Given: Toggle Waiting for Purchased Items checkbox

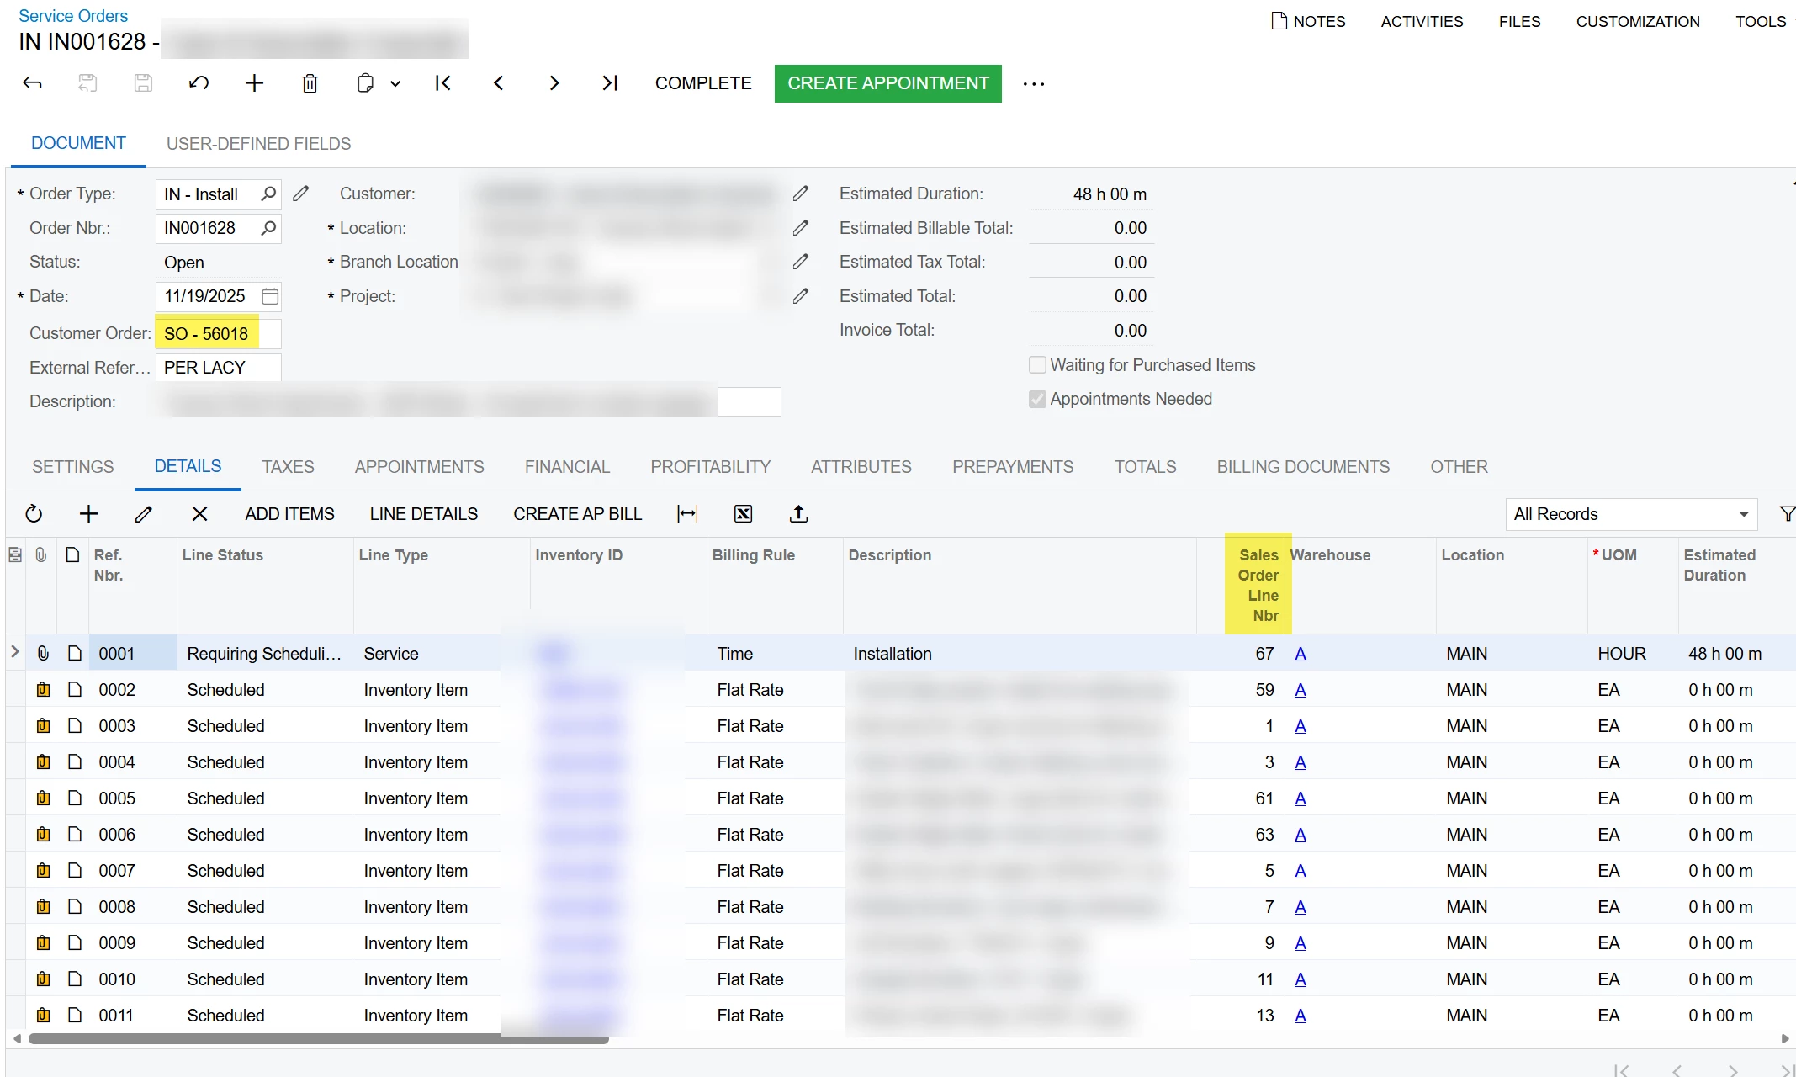Looking at the screenshot, I should point(1037,365).
